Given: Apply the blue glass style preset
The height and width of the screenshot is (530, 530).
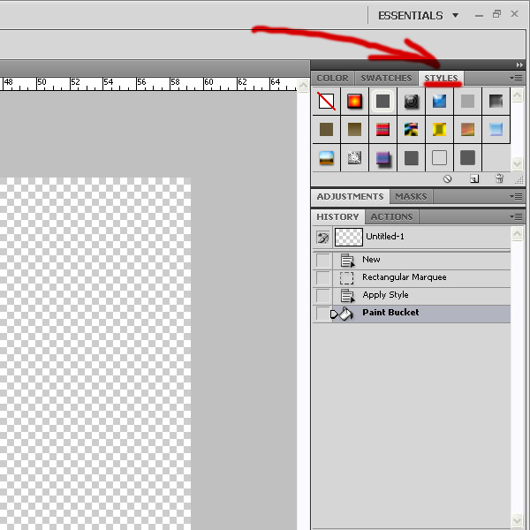Looking at the screenshot, I should 439,101.
